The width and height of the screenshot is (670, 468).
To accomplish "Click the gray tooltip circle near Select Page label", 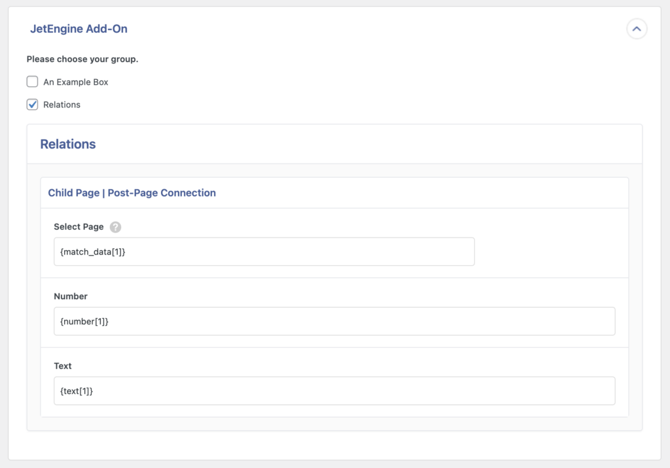I will tap(116, 227).
